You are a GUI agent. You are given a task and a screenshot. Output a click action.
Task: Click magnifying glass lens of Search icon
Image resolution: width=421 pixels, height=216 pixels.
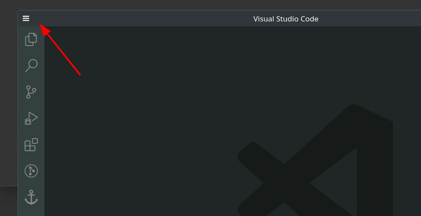pyautogui.click(x=33, y=64)
